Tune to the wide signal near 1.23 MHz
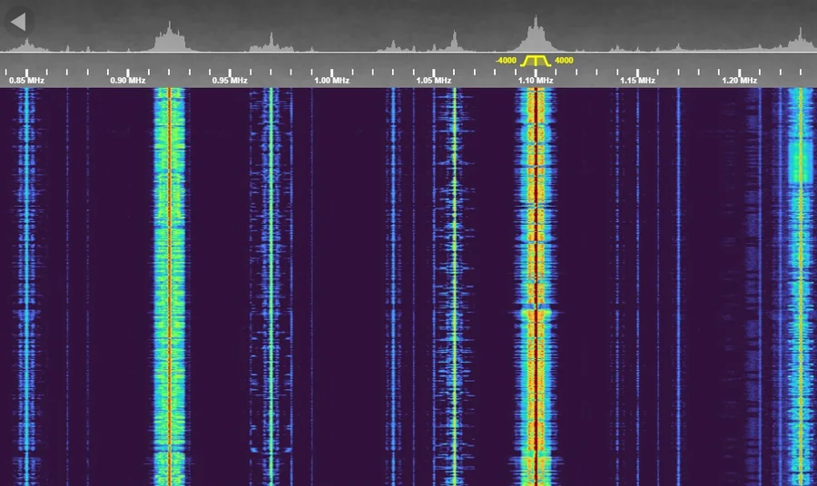This screenshot has height=486, width=817. (801, 287)
